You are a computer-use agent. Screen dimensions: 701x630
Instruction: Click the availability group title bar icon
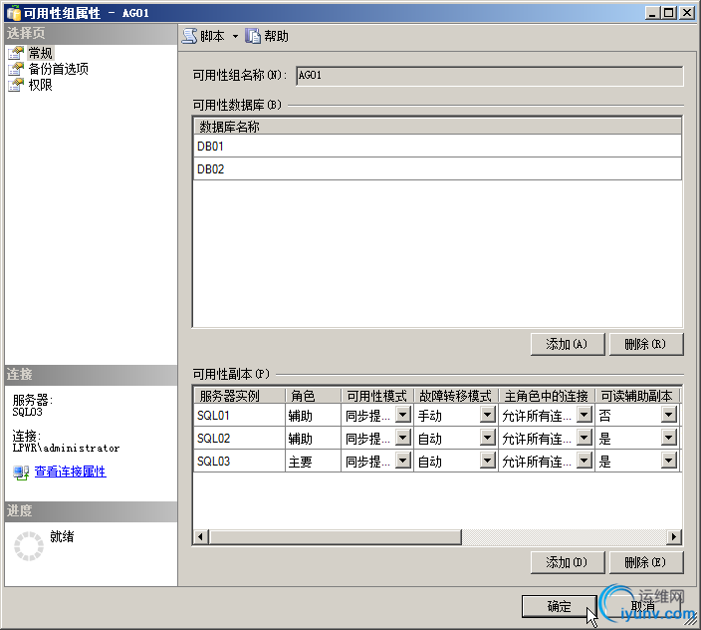click(14, 13)
